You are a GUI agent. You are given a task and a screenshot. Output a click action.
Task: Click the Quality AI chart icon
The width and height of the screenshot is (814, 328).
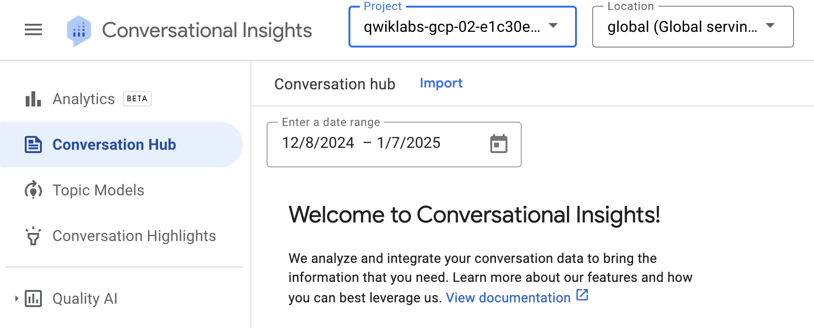pyautogui.click(x=33, y=299)
